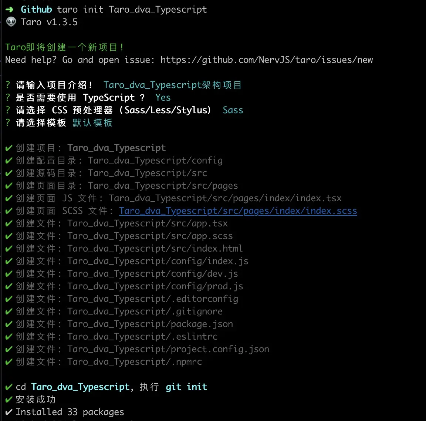This screenshot has width=426, height=421.
Task: Click the checkmark beside the src/index.html line
Action: coord(9,248)
